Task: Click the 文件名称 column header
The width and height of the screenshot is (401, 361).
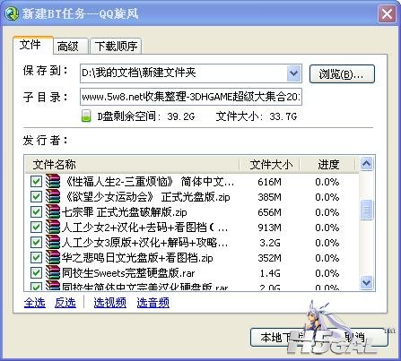Action: tap(132, 164)
